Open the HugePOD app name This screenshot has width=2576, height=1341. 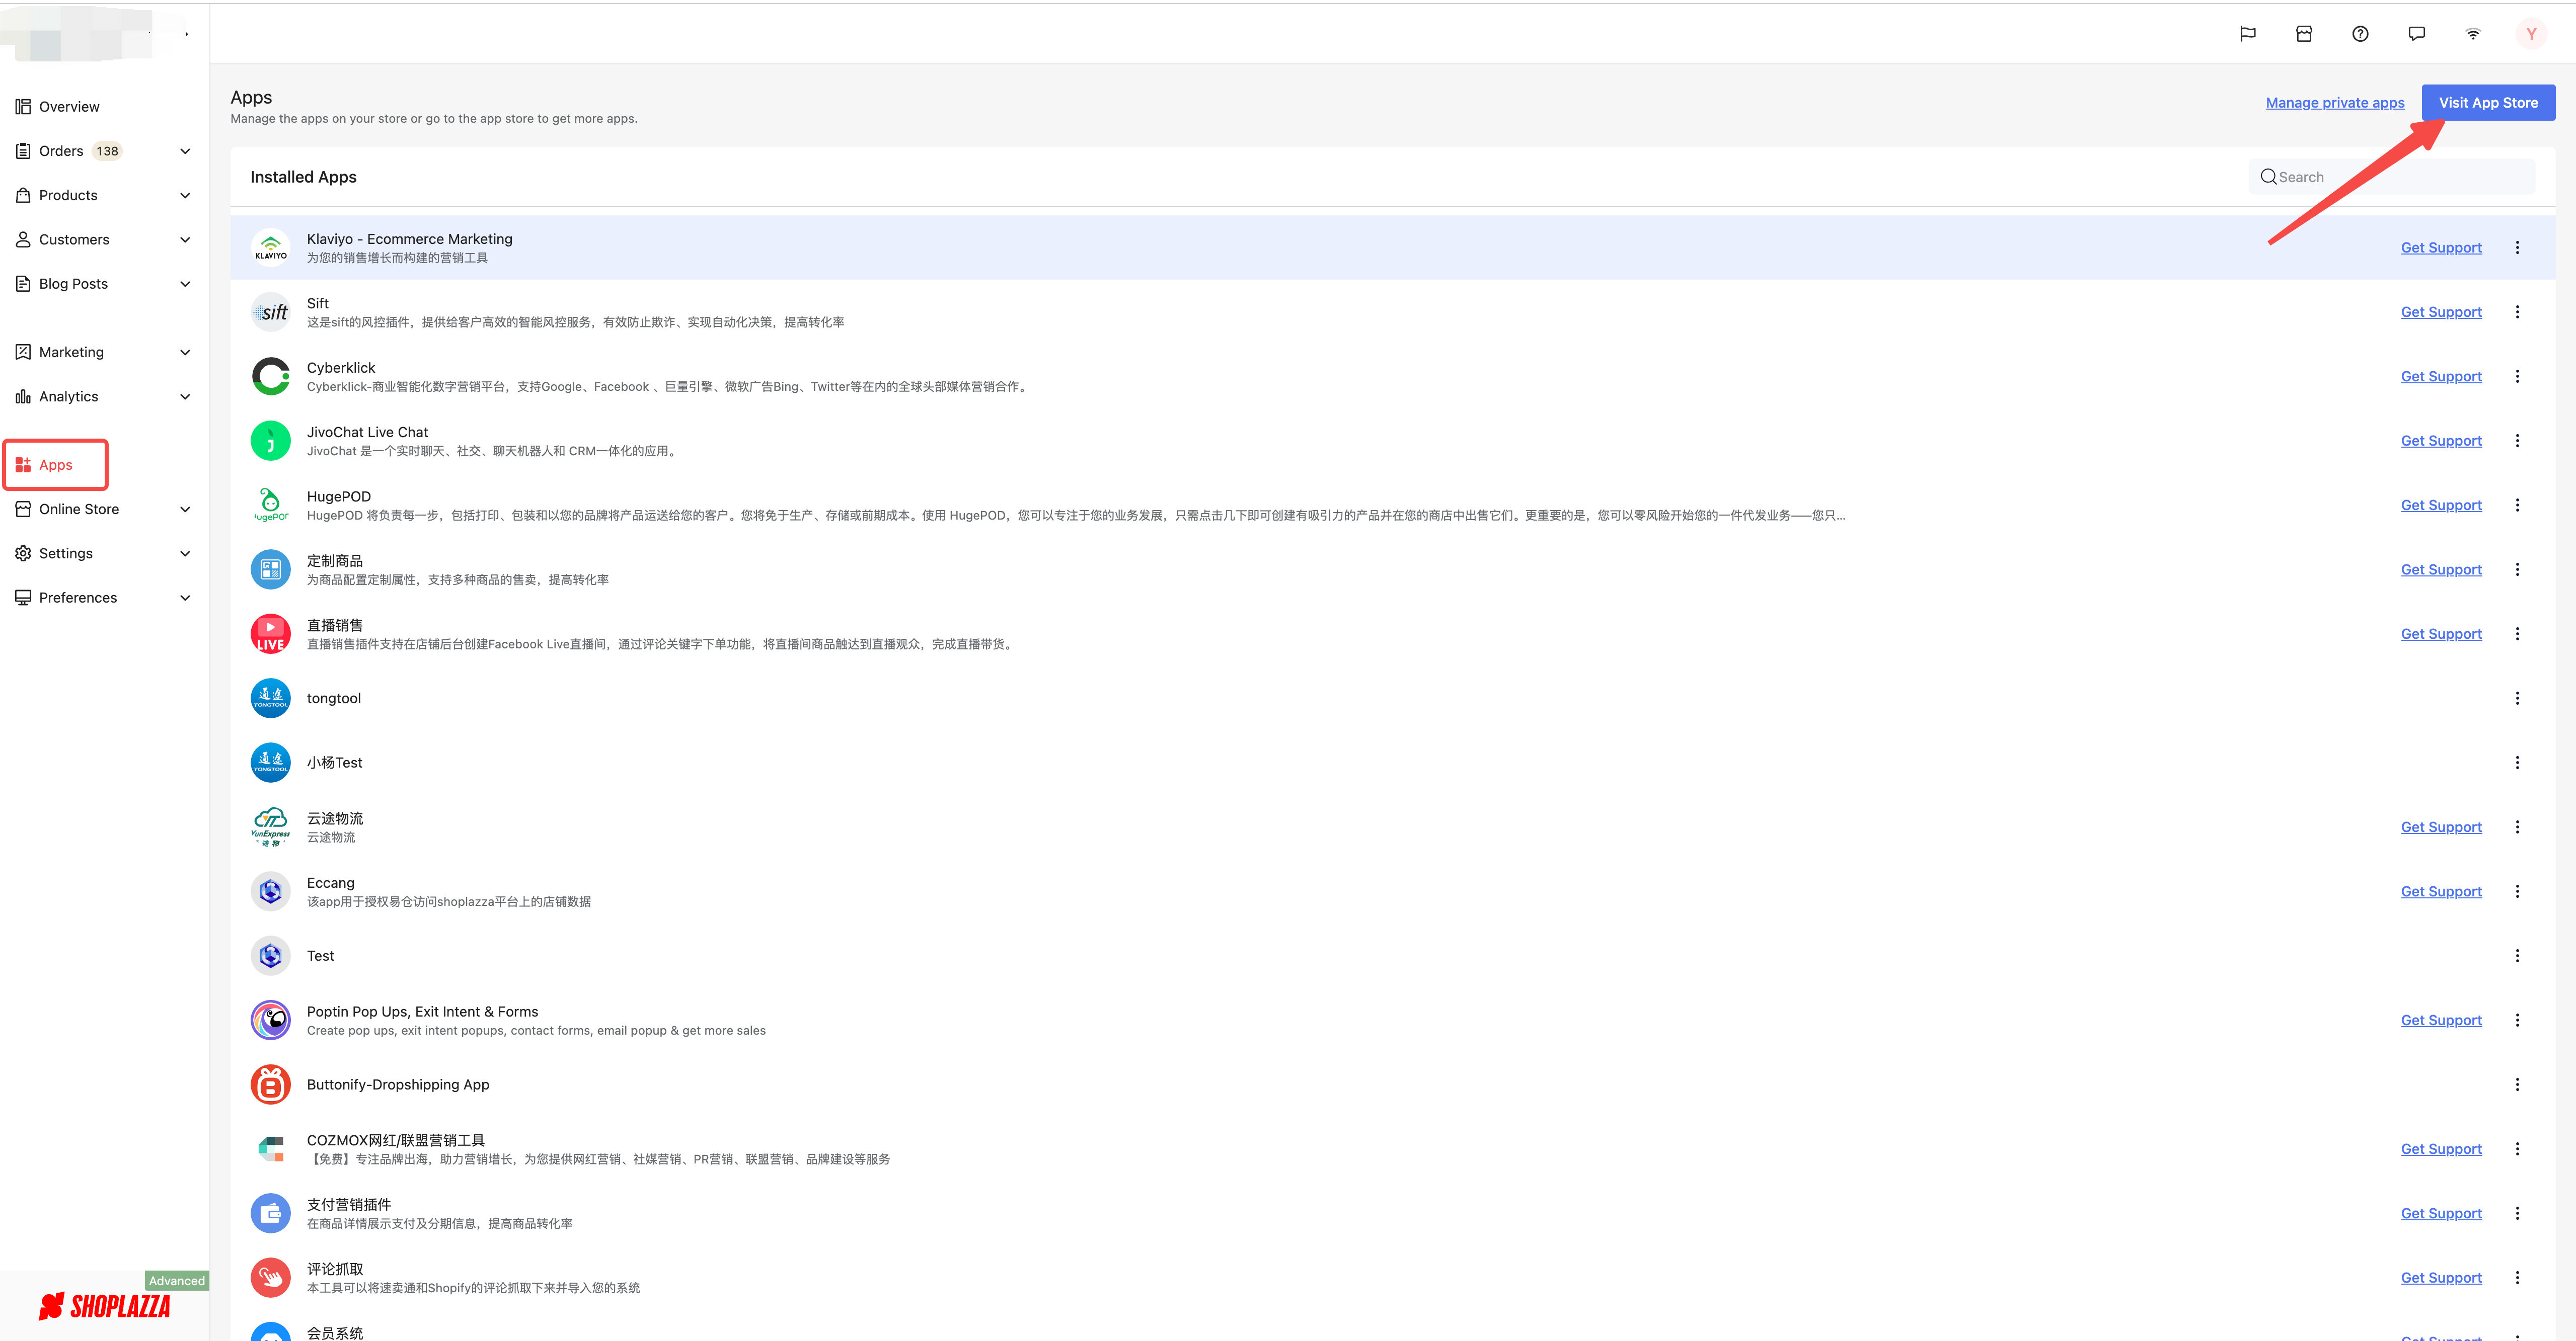coord(338,496)
